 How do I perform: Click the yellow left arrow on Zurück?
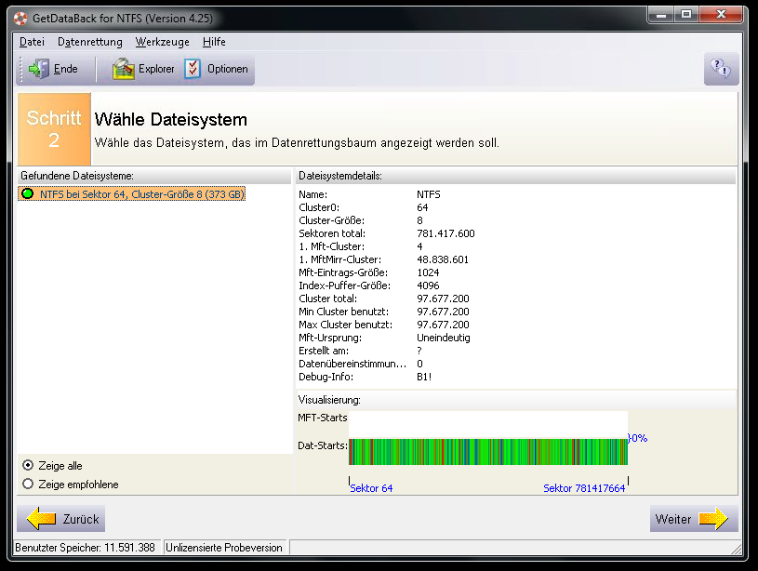pyautogui.click(x=41, y=519)
